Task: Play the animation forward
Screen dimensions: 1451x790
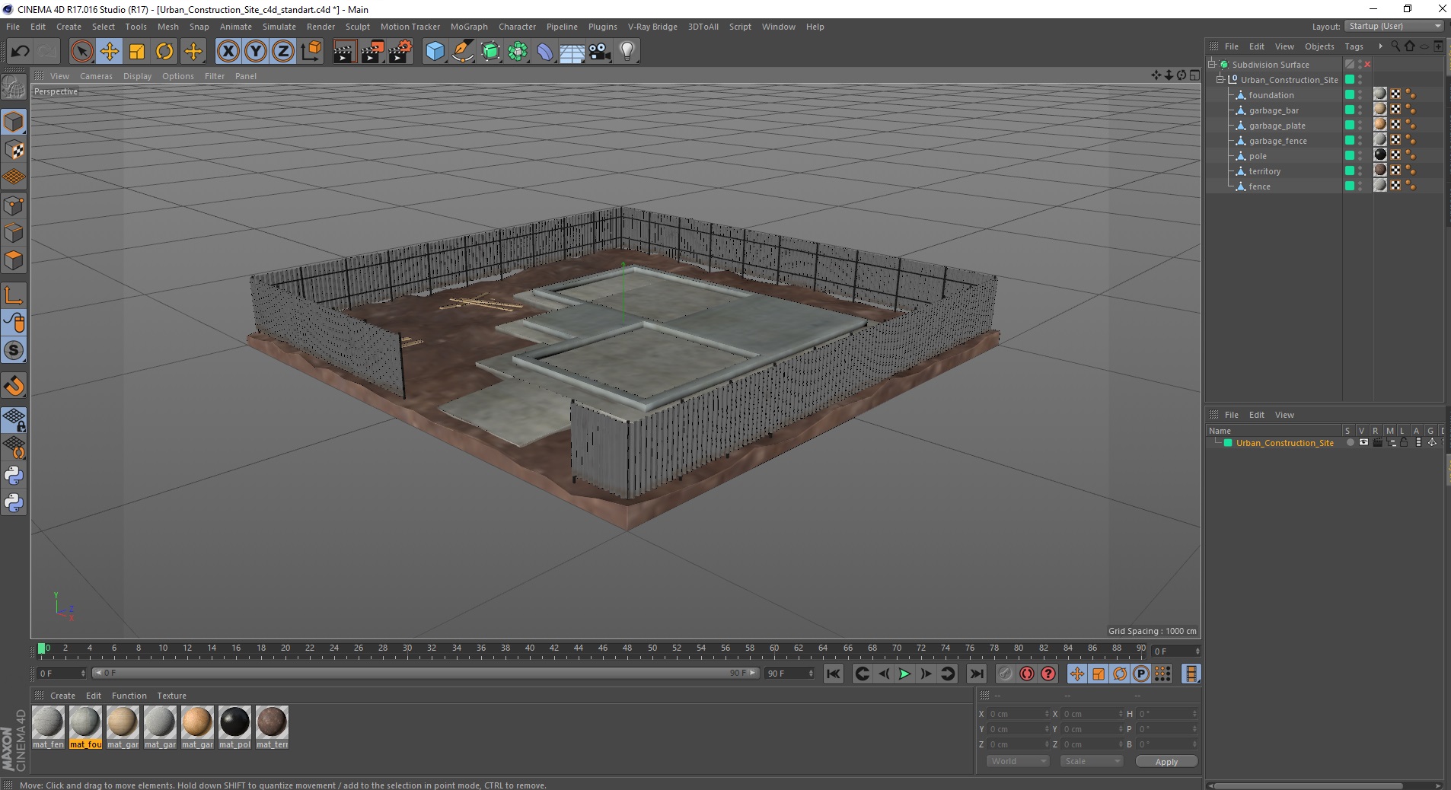Action: tap(904, 674)
